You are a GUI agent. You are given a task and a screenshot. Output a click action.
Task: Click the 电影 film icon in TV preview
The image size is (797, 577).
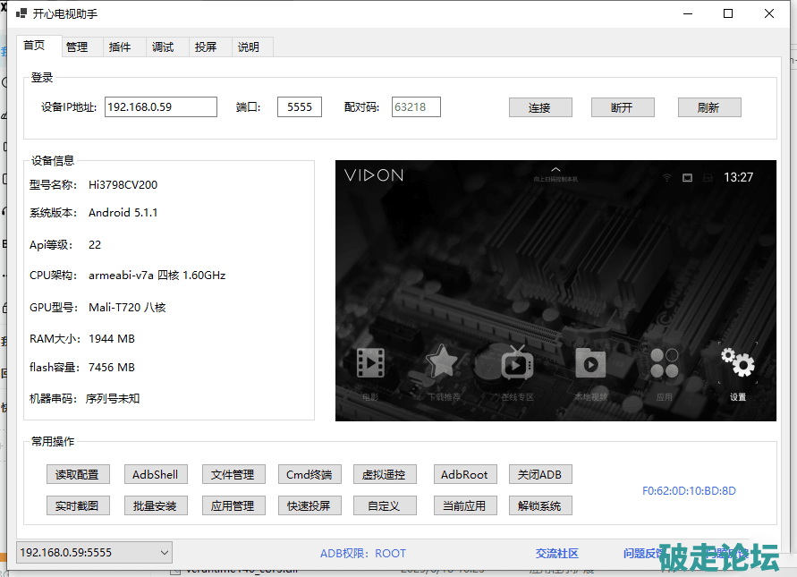(x=370, y=363)
